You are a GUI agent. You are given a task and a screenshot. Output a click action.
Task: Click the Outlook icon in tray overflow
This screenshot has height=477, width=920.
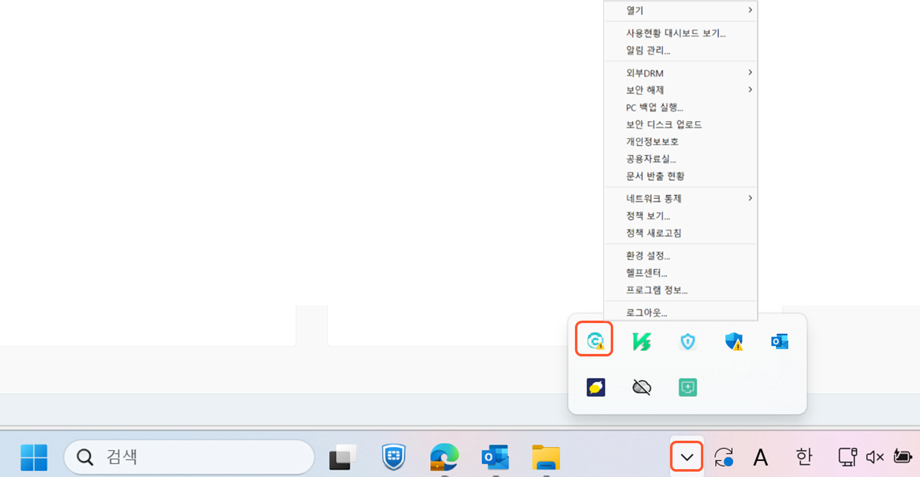click(779, 341)
